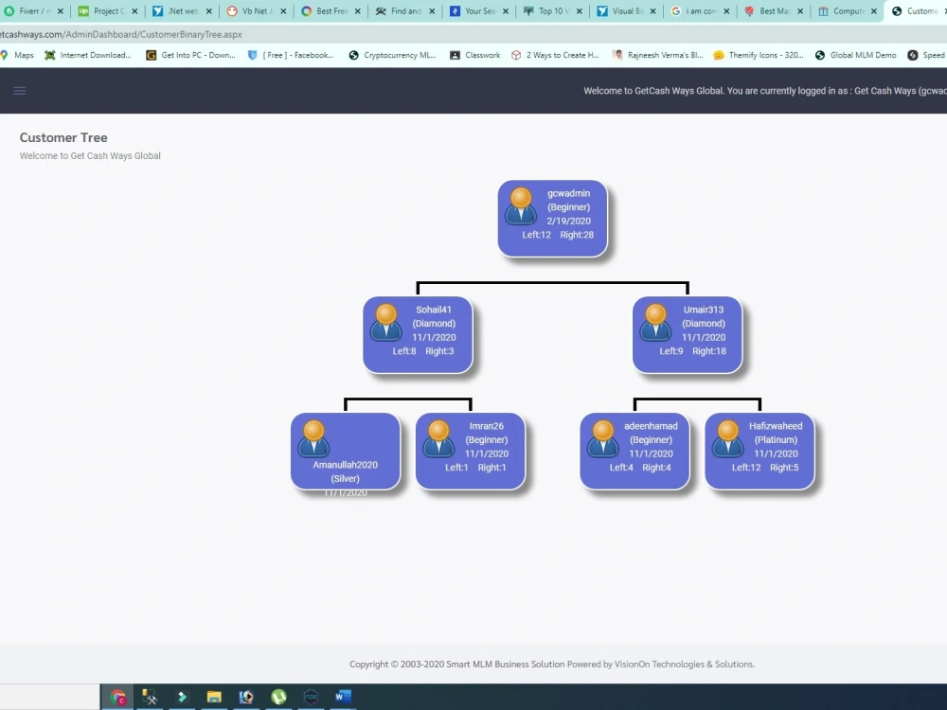Switch to the Your Sea browser tab
The width and height of the screenshot is (947, 710).
coord(473,10)
